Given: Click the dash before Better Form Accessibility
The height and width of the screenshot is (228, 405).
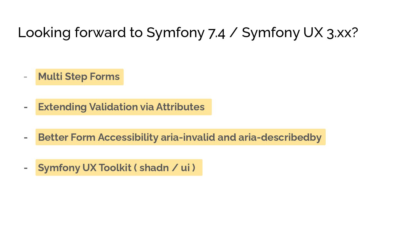Looking at the screenshot, I should tap(26, 138).
